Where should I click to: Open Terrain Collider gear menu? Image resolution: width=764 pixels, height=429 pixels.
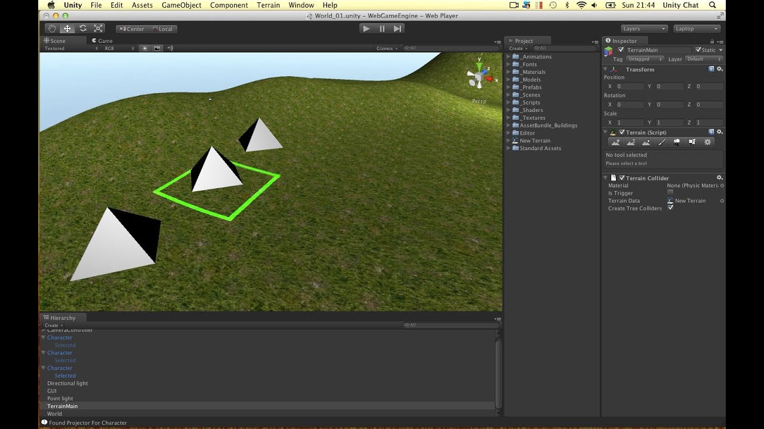coord(720,178)
